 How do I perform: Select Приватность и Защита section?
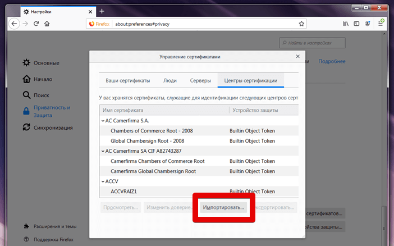[47, 111]
